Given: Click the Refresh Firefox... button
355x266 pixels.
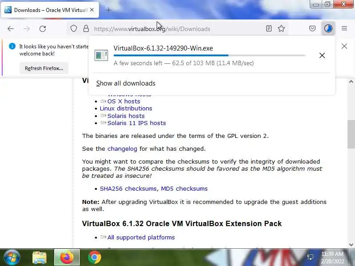Looking at the screenshot, I should pos(44,68).
